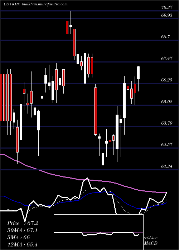
Task: Select the 69.93 price axis label
Action: point(167,15)
